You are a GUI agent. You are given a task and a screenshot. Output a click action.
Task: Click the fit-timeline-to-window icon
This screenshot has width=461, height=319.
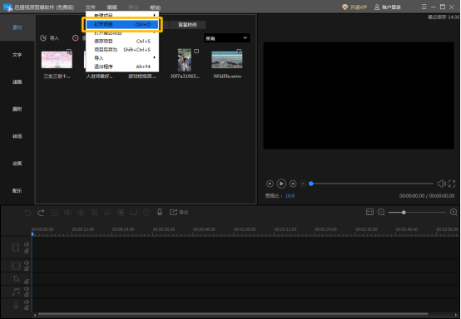click(x=369, y=212)
